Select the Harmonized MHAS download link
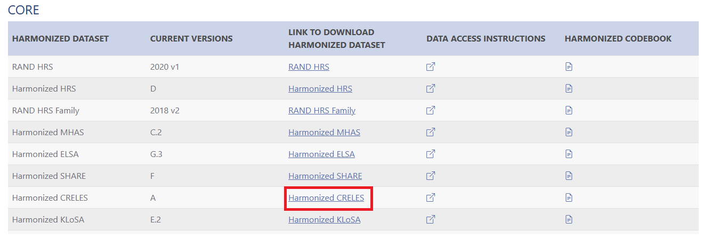This screenshot has height=239, width=703. pyautogui.click(x=324, y=132)
